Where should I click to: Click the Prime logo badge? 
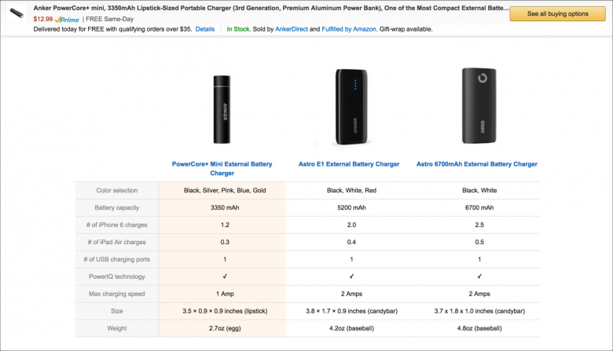[x=67, y=19]
